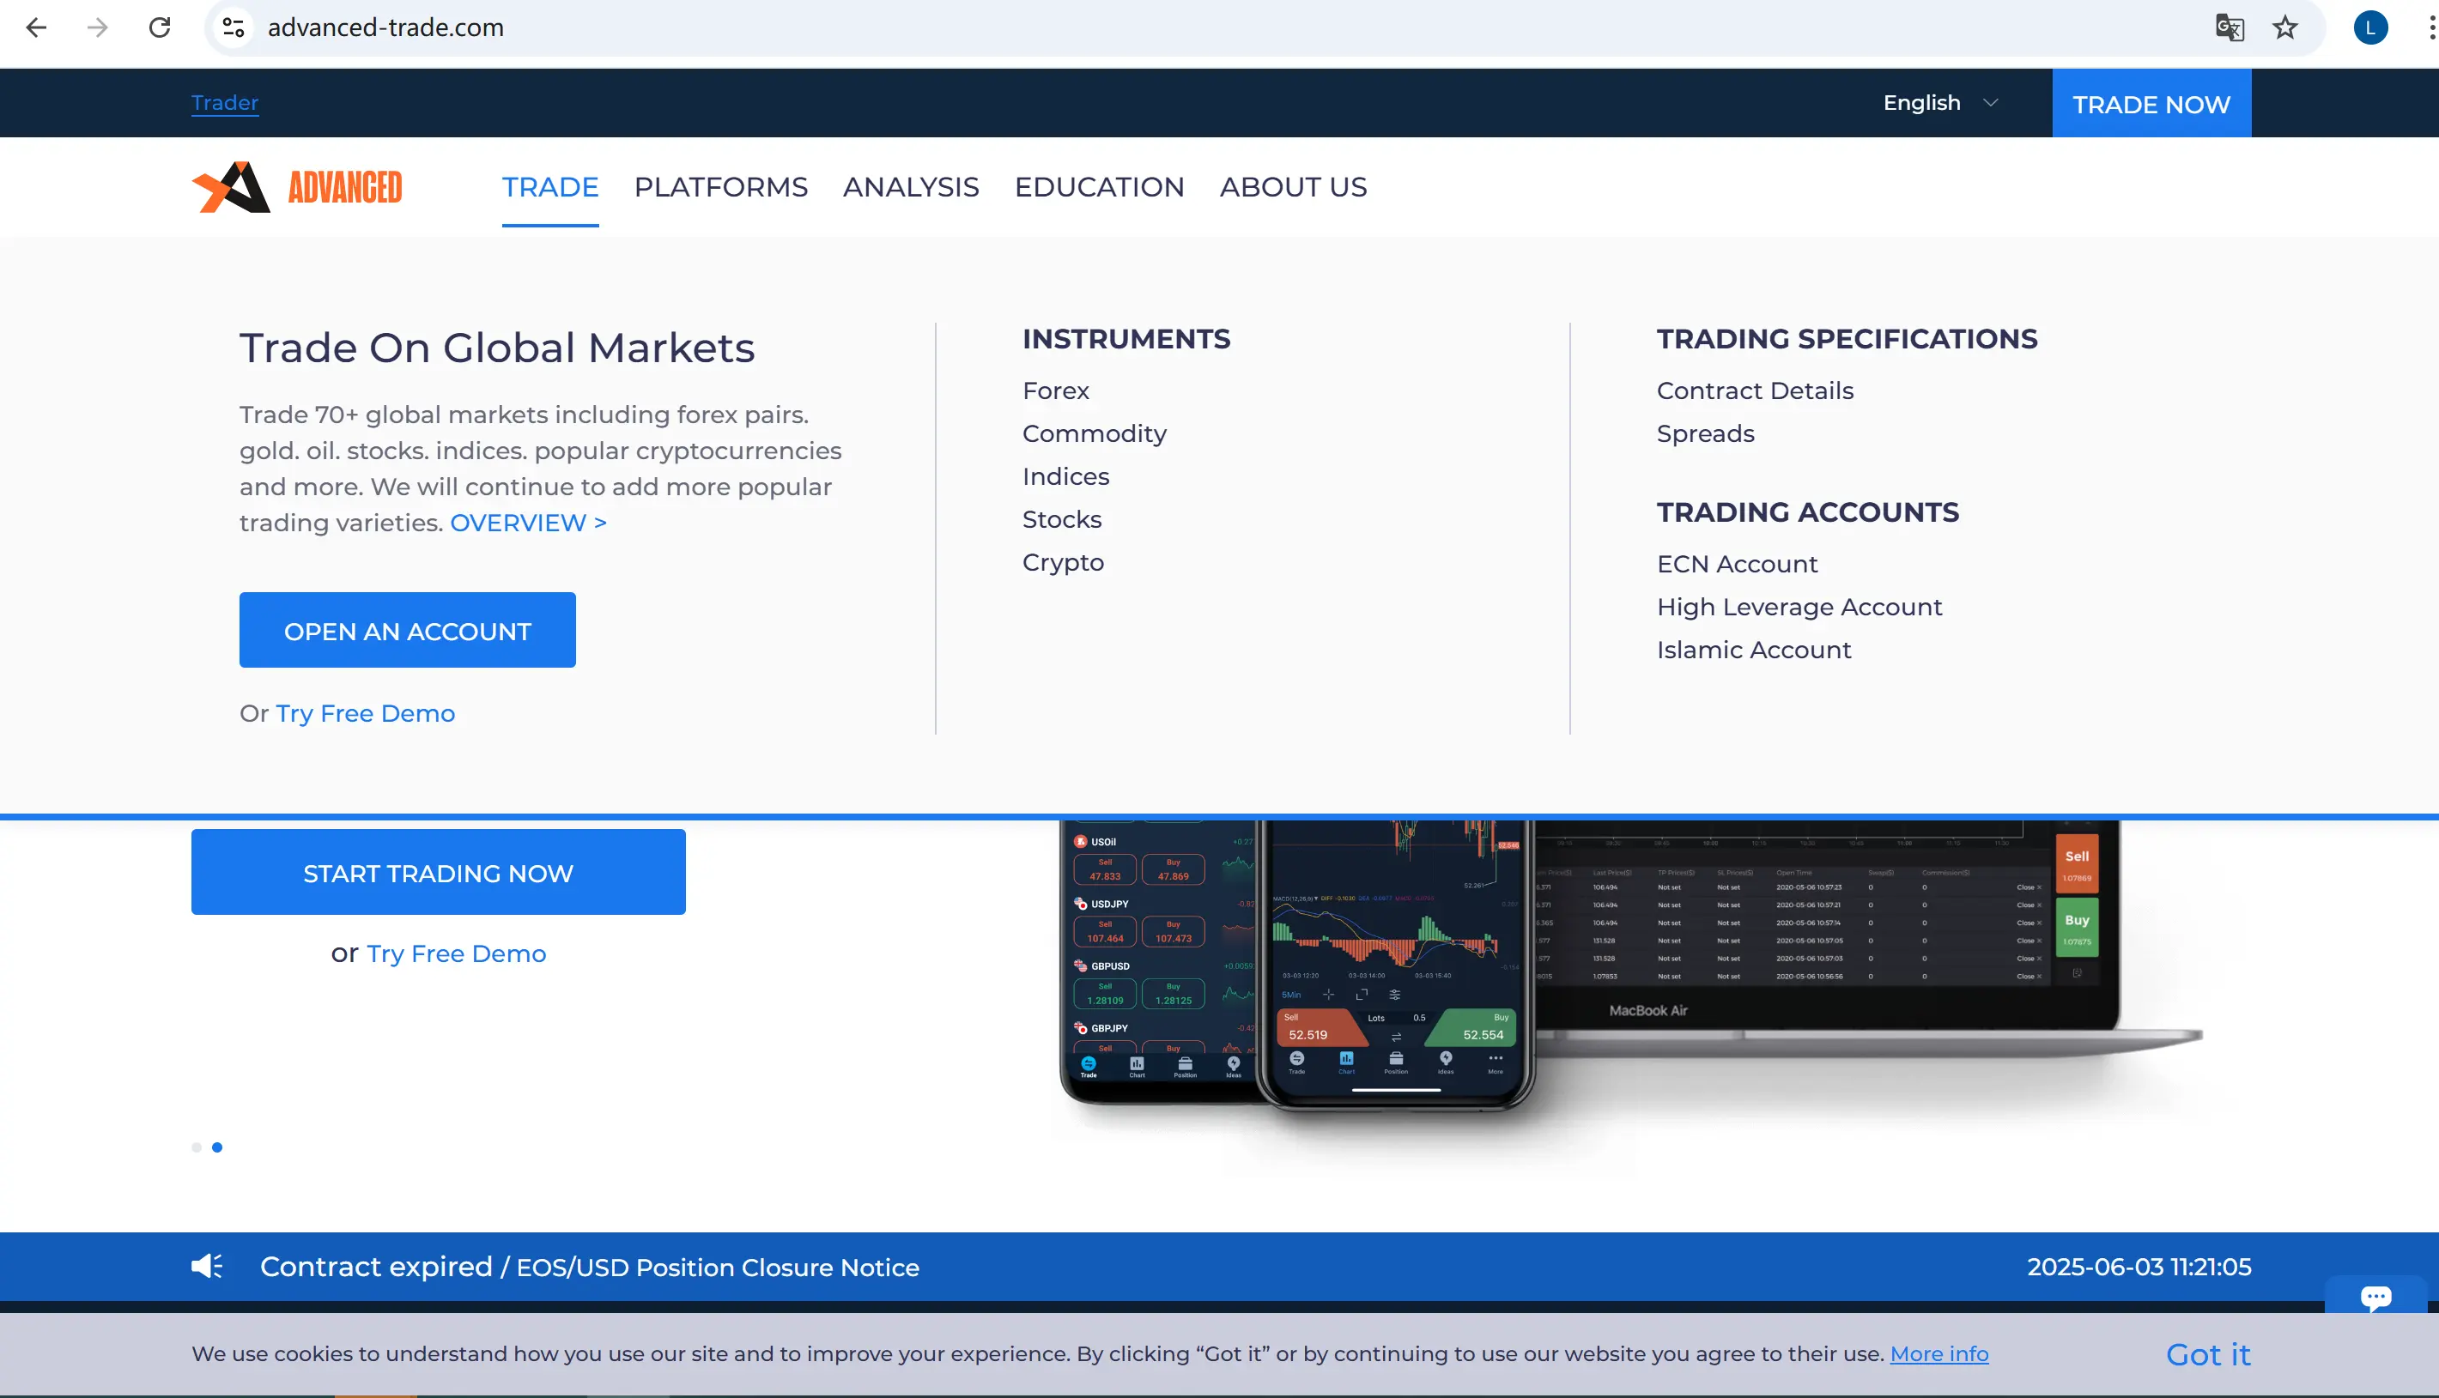Image resolution: width=2439 pixels, height=1398 pixels.
Task: Open the live chat bubble icon
Action: (x=2375, y=1298)
